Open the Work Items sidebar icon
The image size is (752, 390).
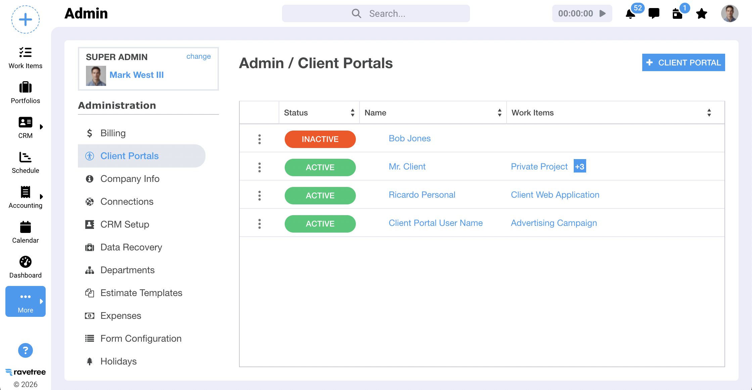(26, 58)
